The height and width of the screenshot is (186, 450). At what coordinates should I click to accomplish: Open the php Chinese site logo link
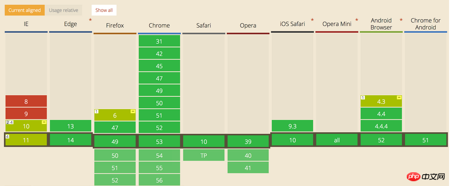[426, 177]
